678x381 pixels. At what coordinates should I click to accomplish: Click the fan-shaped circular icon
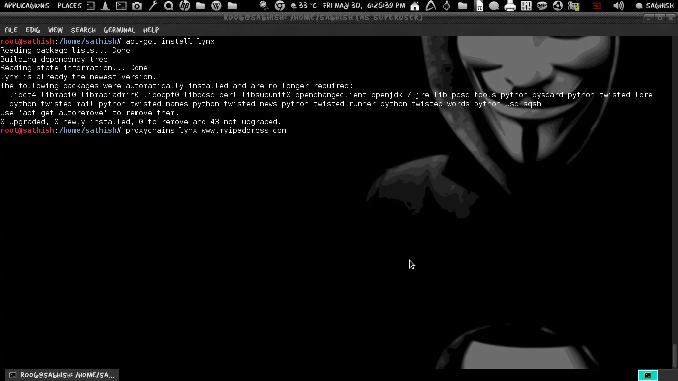click(x=558, y=6)
